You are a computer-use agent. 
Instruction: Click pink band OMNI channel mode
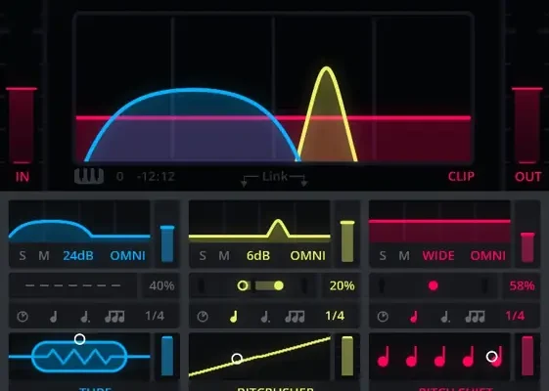point(487,256)
